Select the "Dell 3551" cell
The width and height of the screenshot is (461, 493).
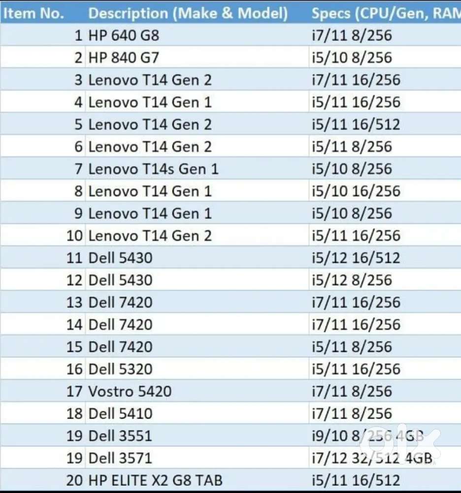pyautogui.click(x=120, y=436)
